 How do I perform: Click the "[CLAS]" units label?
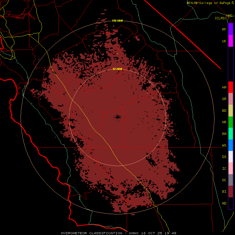point(221,18)
